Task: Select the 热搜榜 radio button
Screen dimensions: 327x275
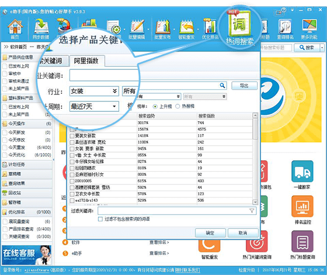Action: [x=178, y=107]
